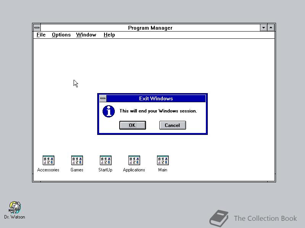Click the Accessories label text

tap(48, 170)
